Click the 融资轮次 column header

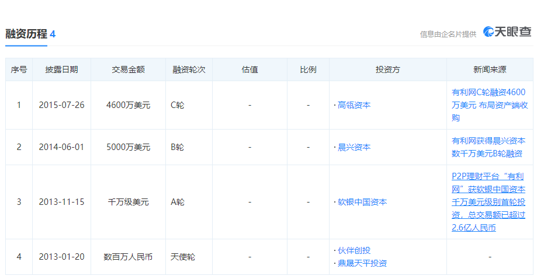(x=188, y=69)
